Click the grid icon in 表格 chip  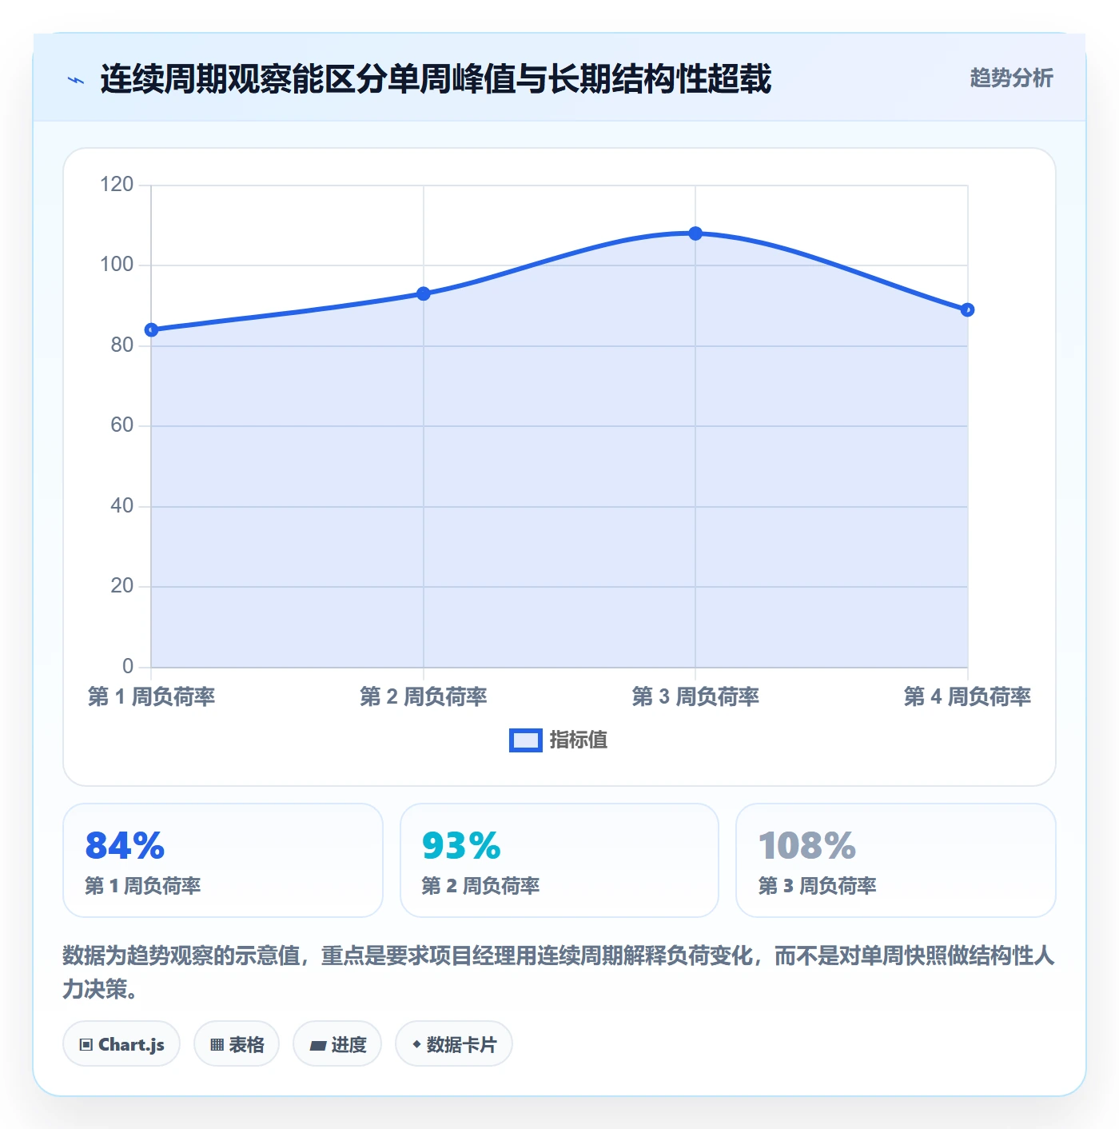217,1045
